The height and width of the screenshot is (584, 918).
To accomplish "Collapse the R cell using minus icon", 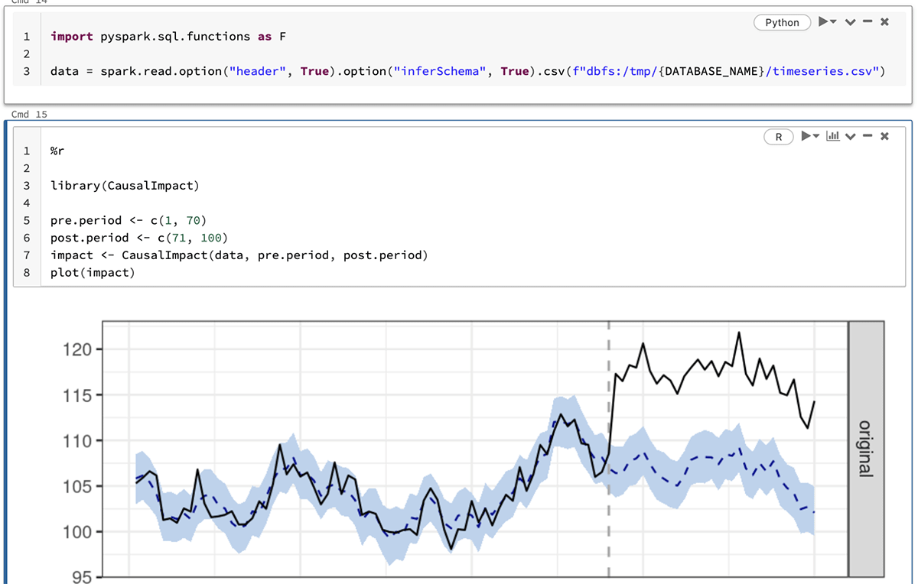I will (868, 136).
